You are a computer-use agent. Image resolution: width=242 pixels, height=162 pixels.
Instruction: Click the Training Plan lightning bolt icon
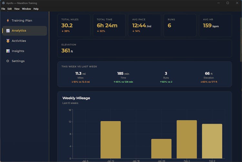point(8,21)
